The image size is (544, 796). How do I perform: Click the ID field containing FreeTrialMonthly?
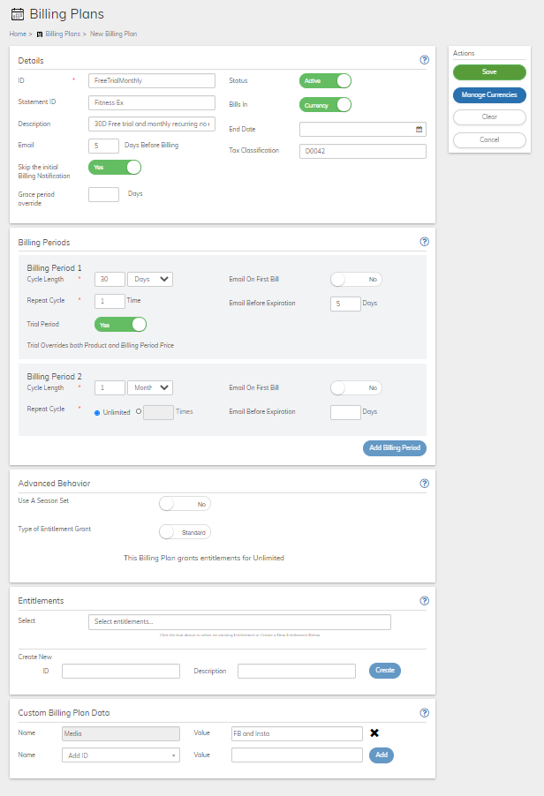[152, 80]
